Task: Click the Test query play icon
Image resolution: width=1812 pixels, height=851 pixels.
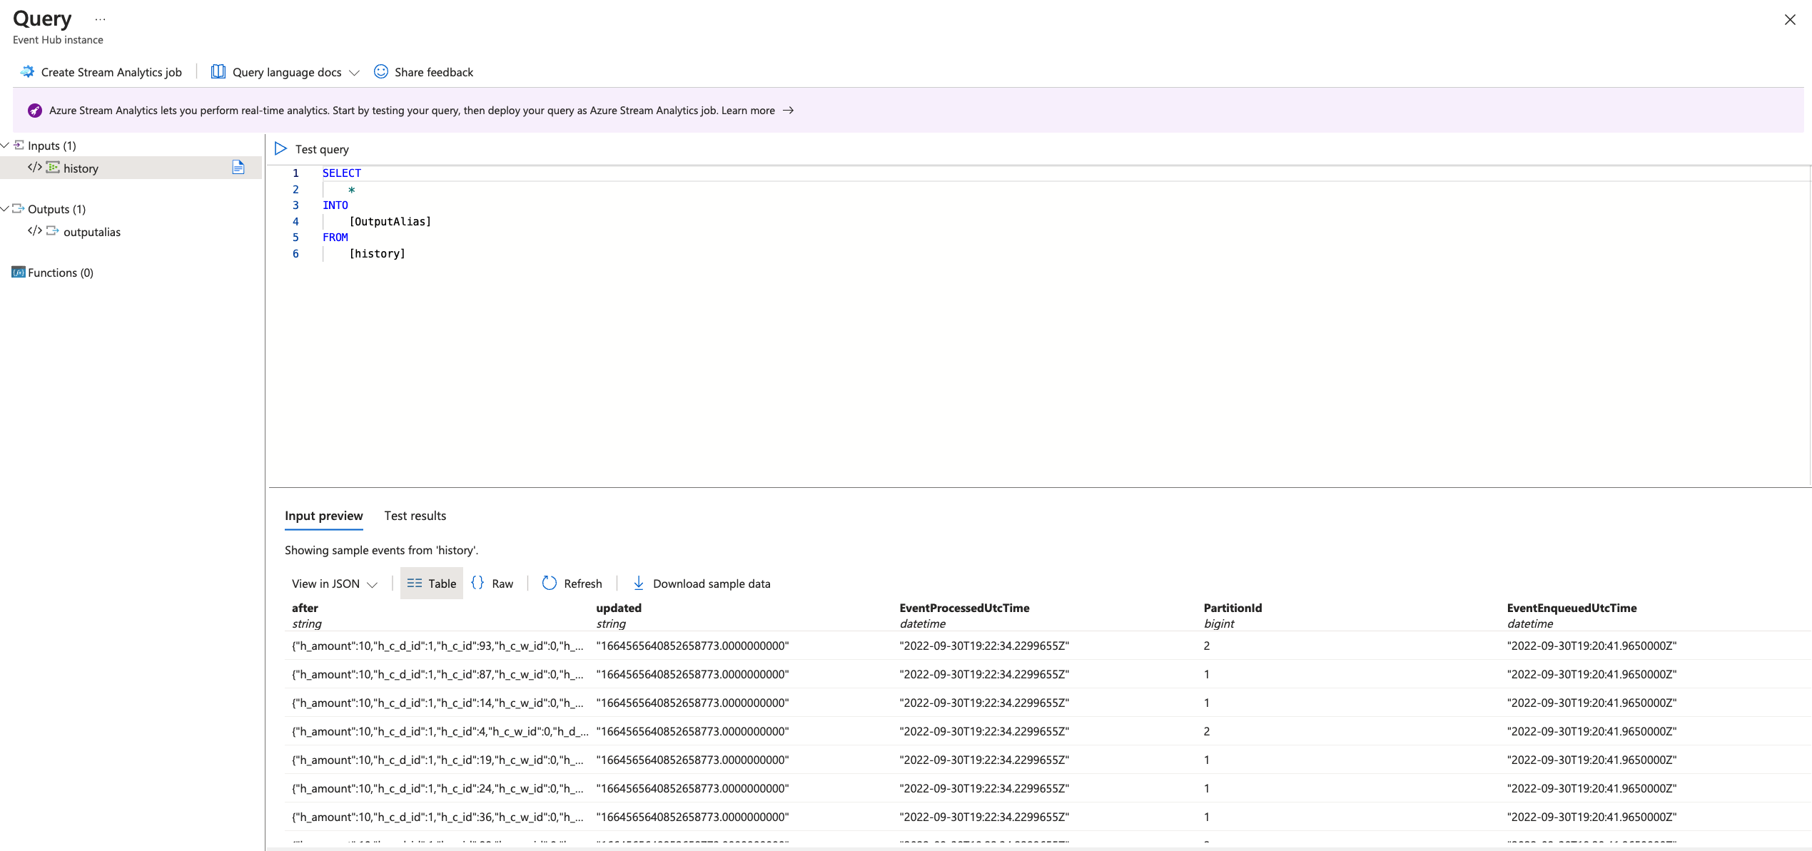Action: click(x=280, y=148)
